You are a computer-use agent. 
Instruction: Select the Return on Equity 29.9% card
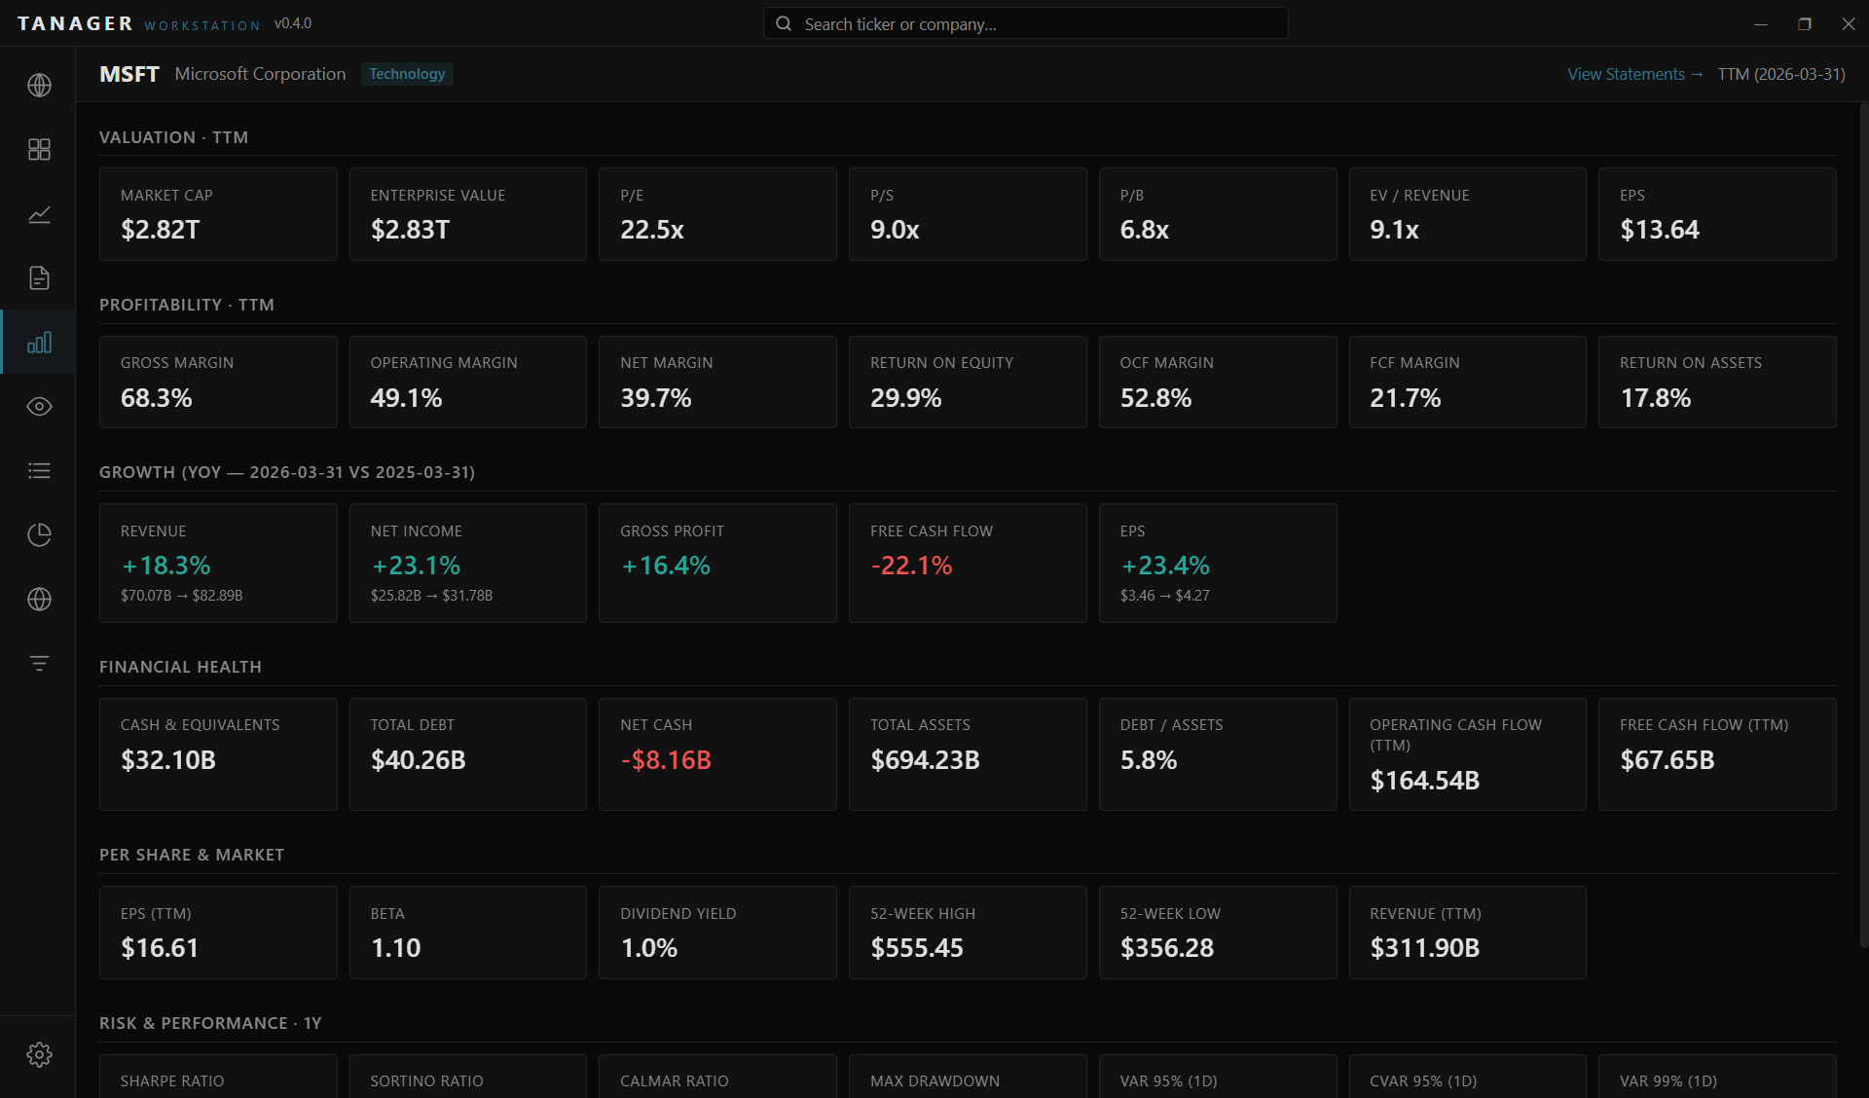(968, 382)
